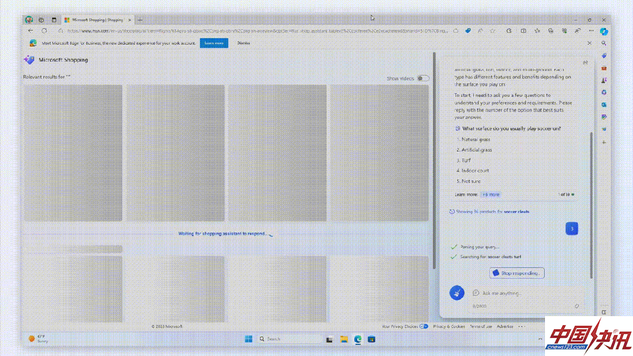Open the tab actions menu icon
Viewport: 633px width, 356px height.
point(54,20)
